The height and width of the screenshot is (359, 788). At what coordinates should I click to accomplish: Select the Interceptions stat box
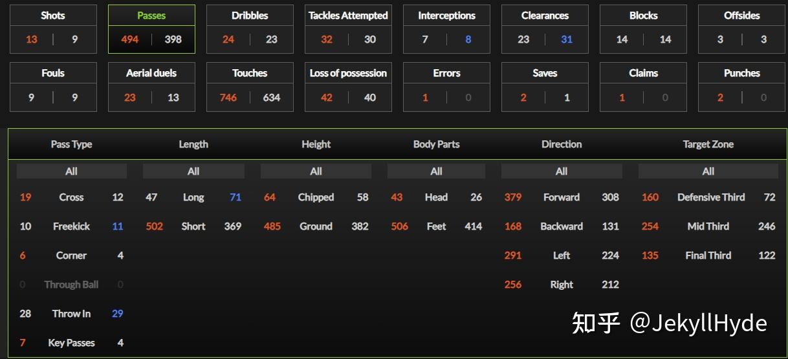[x=446, y=29]
